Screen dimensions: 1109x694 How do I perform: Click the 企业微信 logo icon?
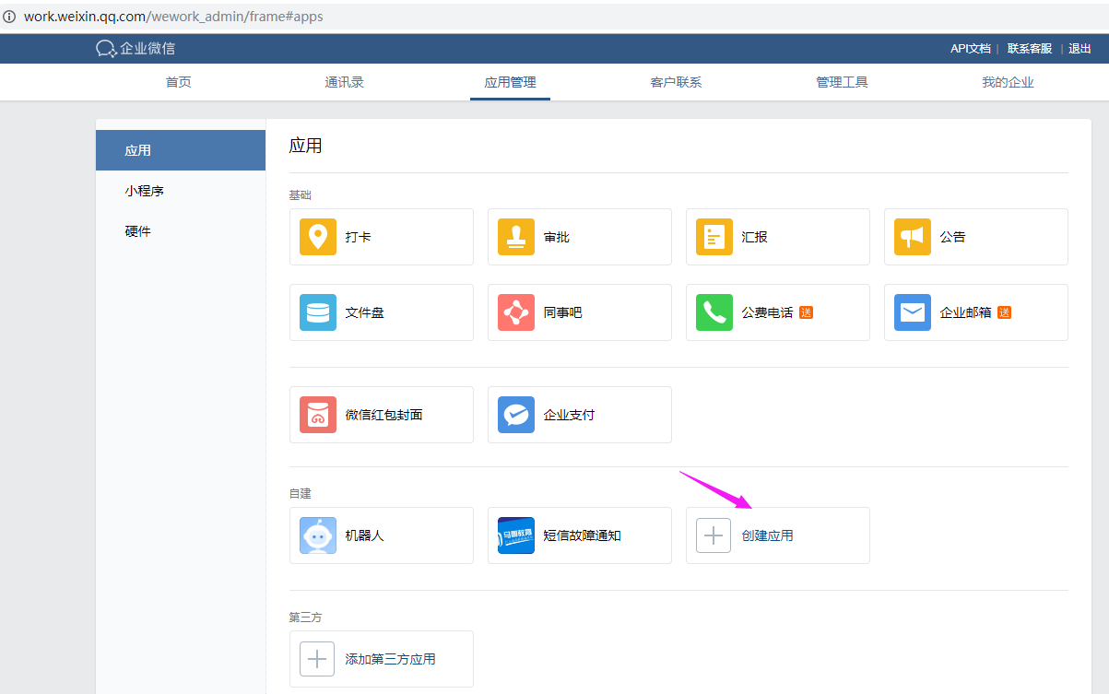point(106,49)
